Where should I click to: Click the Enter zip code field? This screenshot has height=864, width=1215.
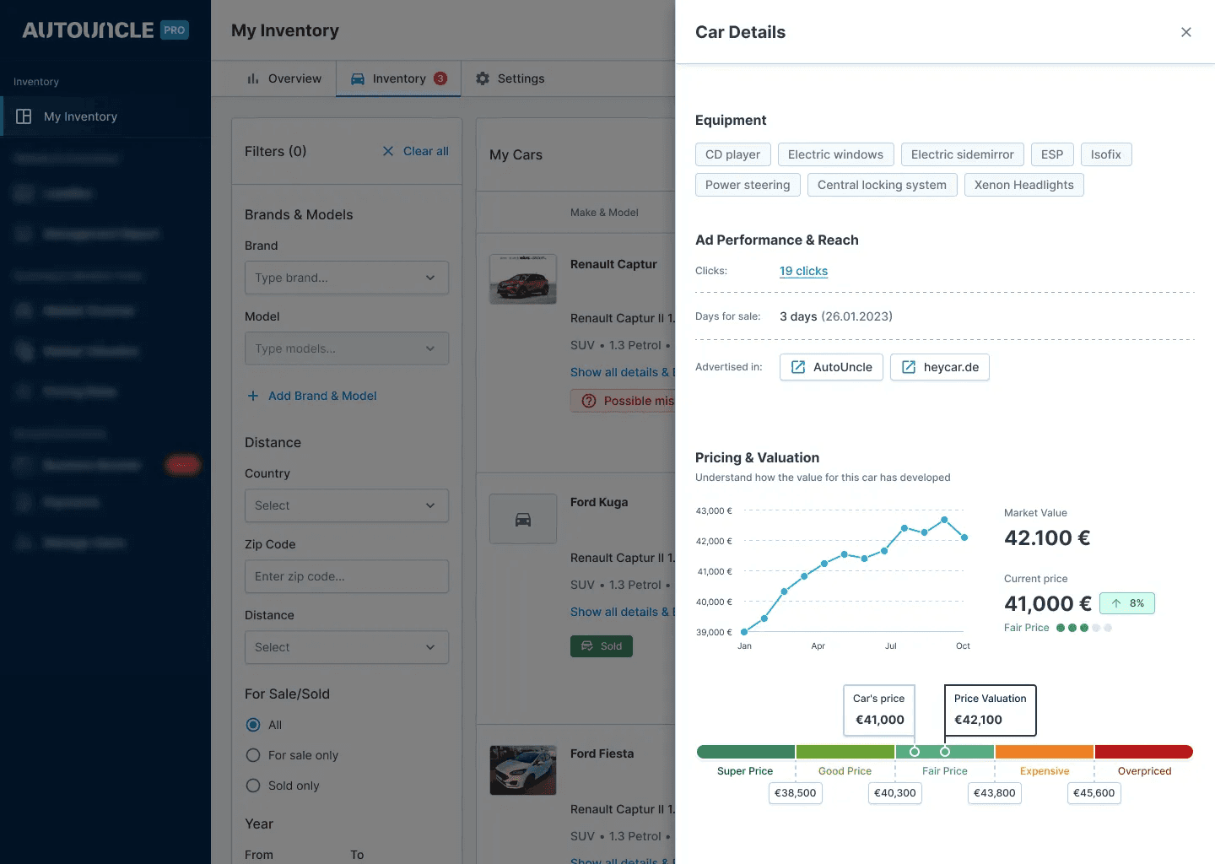[x=347, y=576]
